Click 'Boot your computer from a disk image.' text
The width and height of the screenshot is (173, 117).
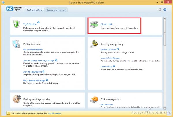(41, 83)
